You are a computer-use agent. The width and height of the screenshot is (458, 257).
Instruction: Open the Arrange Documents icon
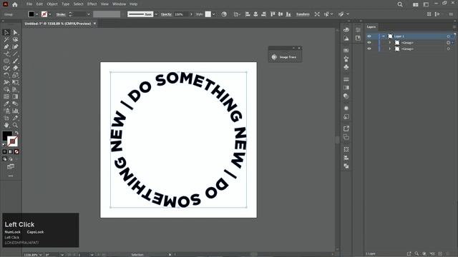tap(416, 4)
